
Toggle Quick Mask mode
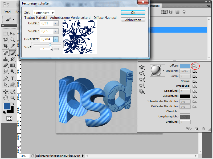click(x=9, y=118)
